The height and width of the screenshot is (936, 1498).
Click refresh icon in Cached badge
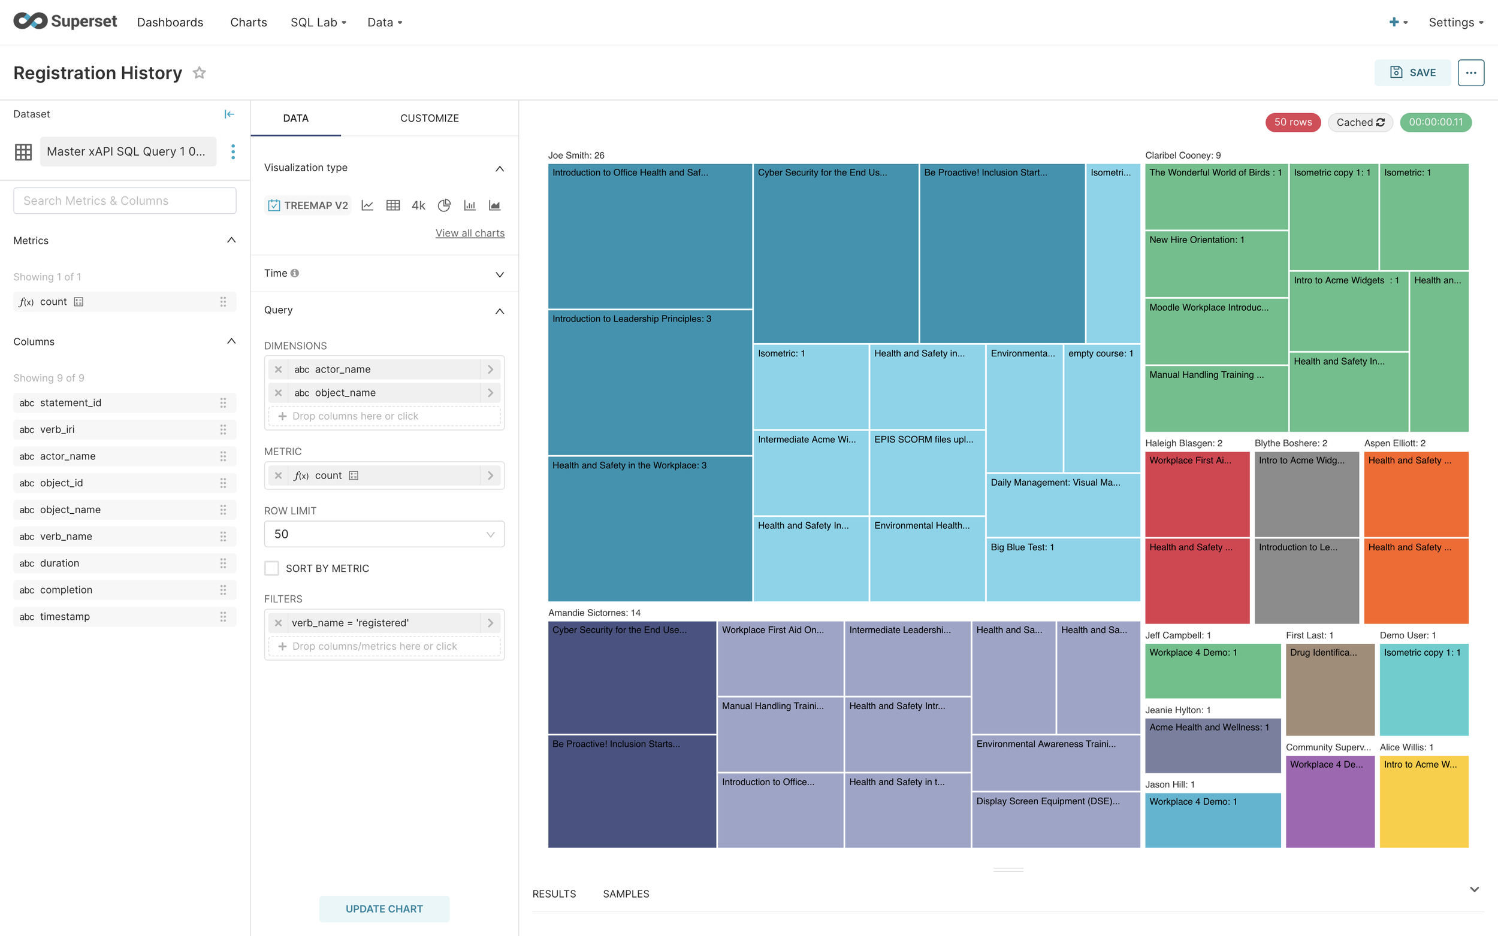[x=1381, y=123]
